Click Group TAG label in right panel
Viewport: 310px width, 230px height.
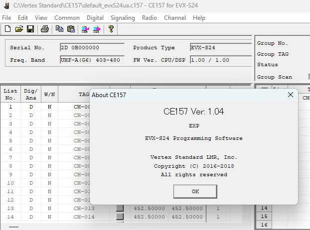click(x=273, y=54)
